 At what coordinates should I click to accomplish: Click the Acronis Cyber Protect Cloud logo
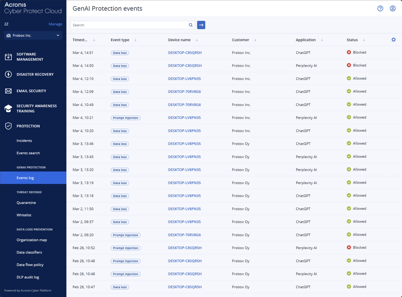32,8
